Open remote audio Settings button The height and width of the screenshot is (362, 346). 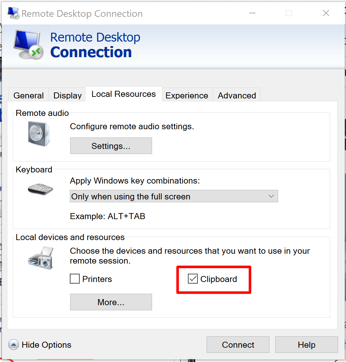(111, 146)
